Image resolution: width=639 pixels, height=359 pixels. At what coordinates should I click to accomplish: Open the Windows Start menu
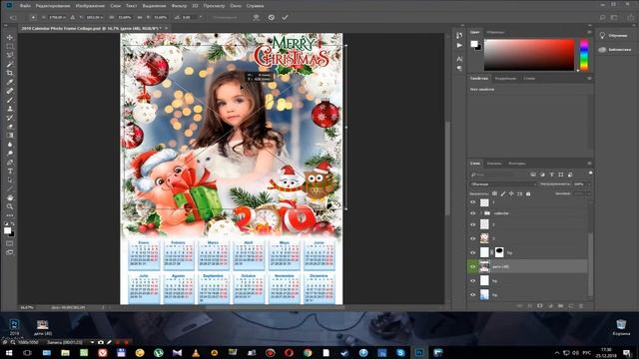click(8, 352)
